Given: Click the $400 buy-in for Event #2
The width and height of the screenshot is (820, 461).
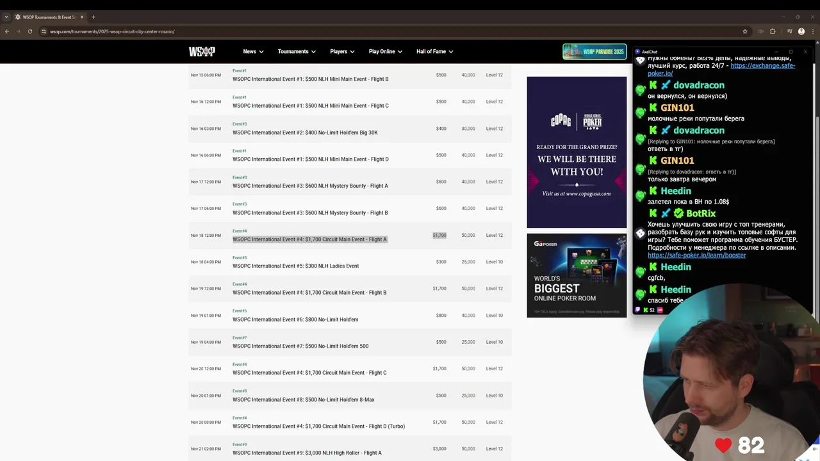Looking at the screenshot, I should (x=441, y=129).
